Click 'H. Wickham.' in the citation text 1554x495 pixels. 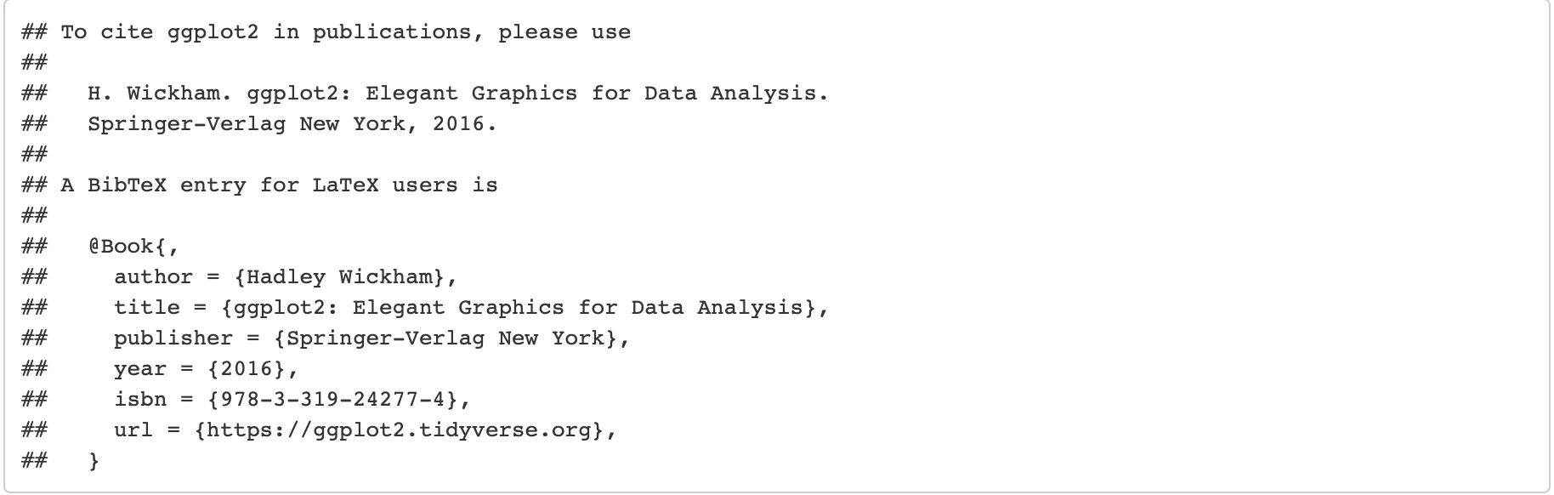click(160, 94)
